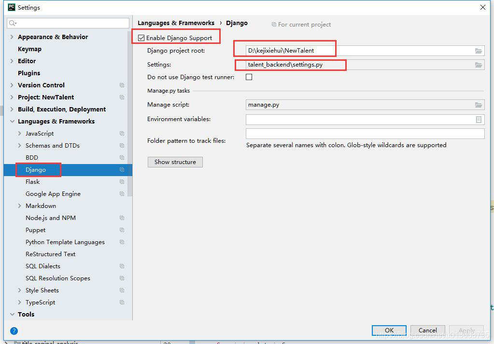The height and width of the screenshot is (344, 494).
Task: Browse for the Django project root folder
Action: pyautogui.click(x=479, y=50)
